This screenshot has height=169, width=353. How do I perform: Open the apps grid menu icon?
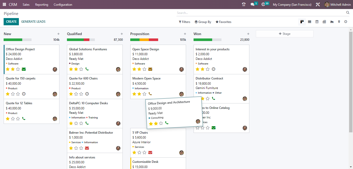[4, 5]
